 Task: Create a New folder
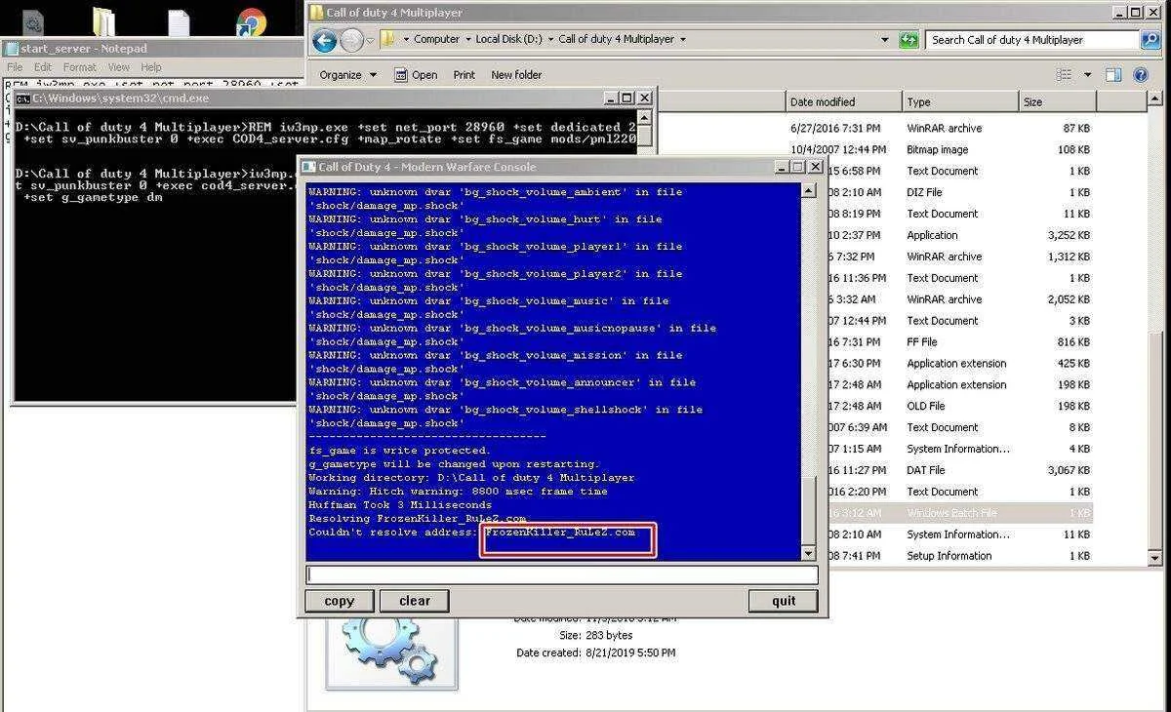point(516,75)
